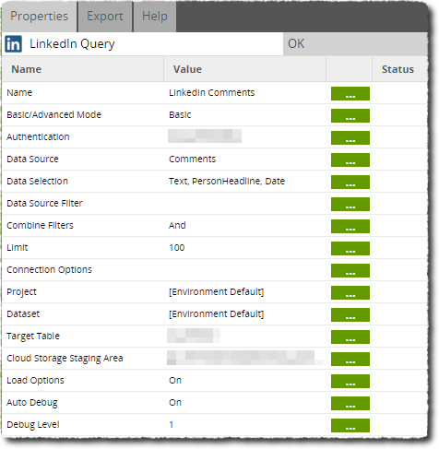Screen dimensions: 439x449
Task: Click Load Options 'On' value
Action: pyautogui.click(x=175, y=380)
